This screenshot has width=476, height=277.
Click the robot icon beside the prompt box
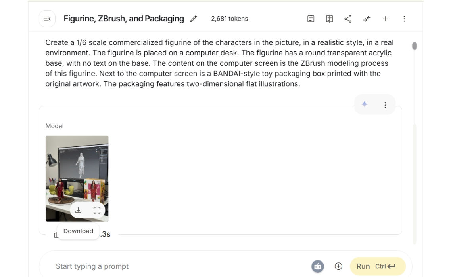coord(318,266)
